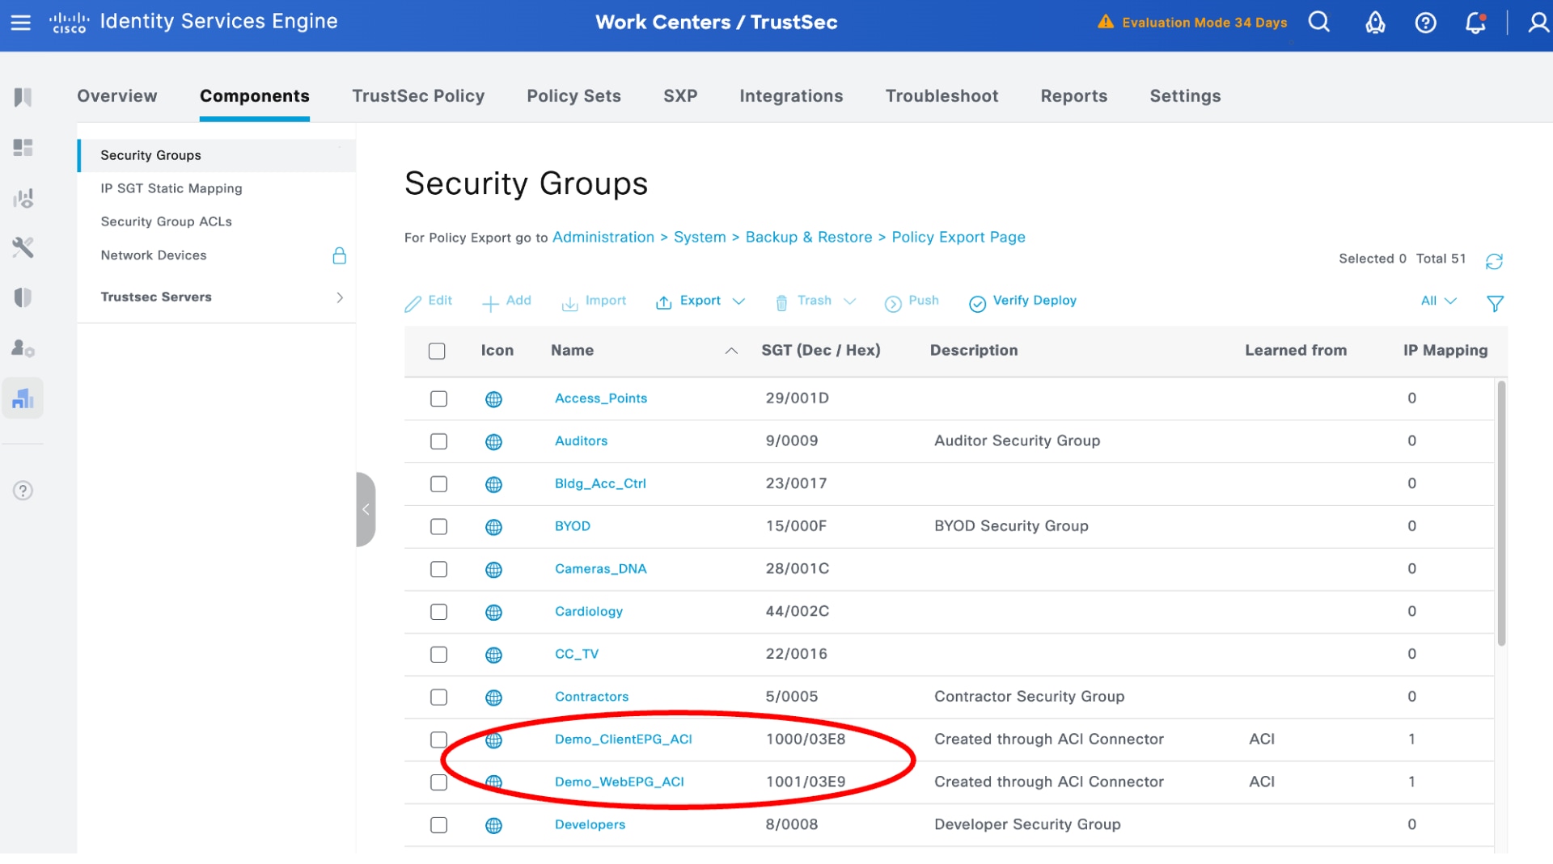The height and width of the screenshot is (864, 1553).
Task: Refresh the security groups list
Action: (1495, 260)
